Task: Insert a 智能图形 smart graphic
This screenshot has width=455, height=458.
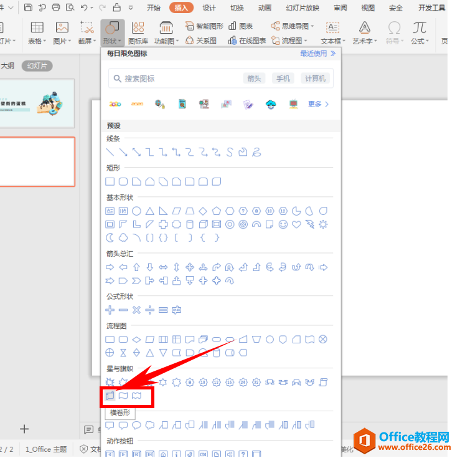Action: coord(204,26)
